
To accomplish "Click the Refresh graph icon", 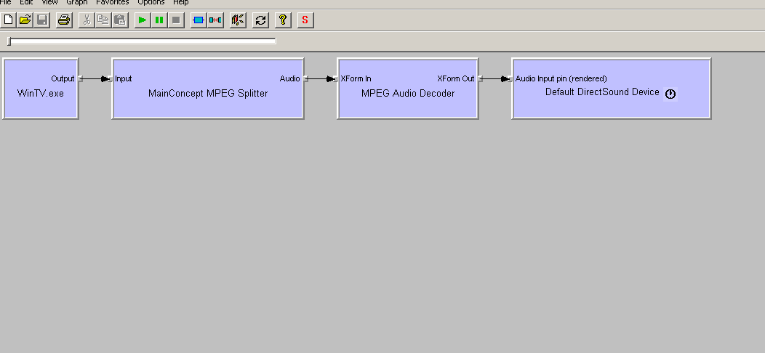I will 260,20.
